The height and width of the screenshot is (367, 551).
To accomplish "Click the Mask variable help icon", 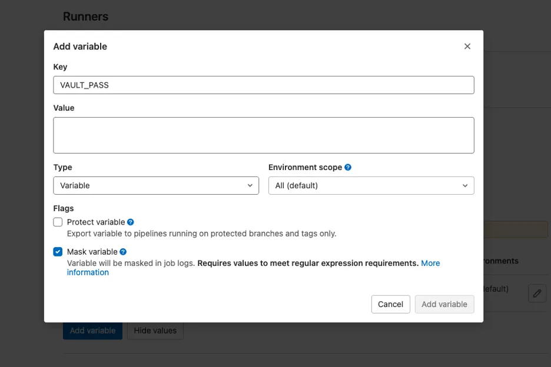I will pos(124,252).
